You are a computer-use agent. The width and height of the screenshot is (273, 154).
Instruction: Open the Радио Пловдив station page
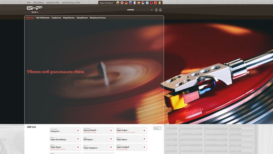[123, 147]
